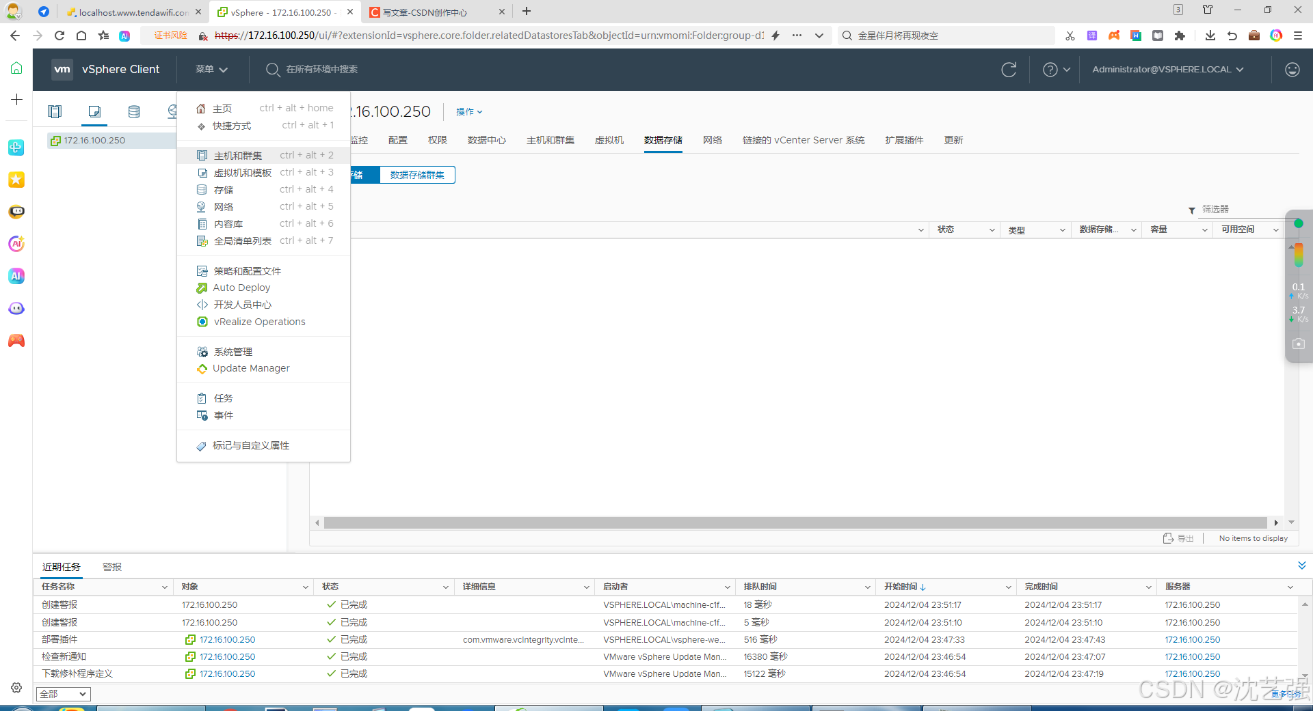Screen dimensions: 1313x711
Task: Go back in the browser
Action: (15, 36)
